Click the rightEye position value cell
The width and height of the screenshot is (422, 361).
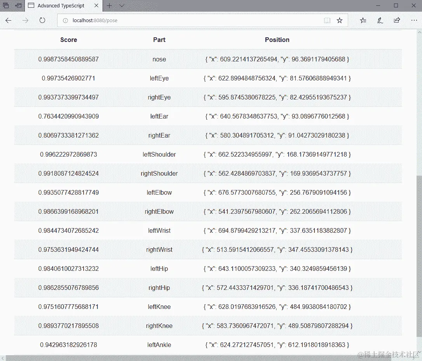tap(277, 98)
